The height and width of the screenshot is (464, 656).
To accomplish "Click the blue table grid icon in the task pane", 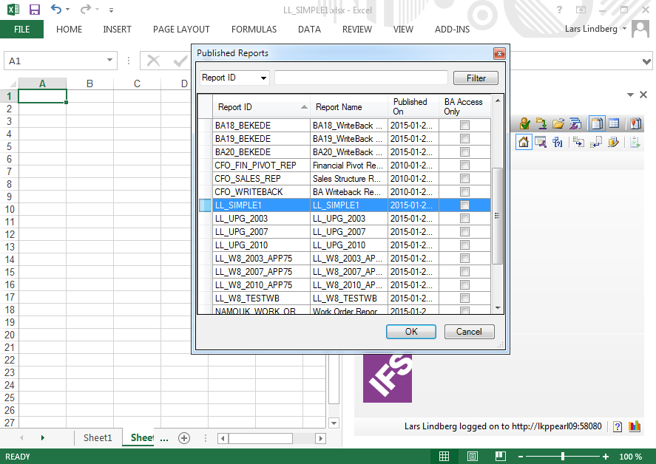I will [614, 123].
